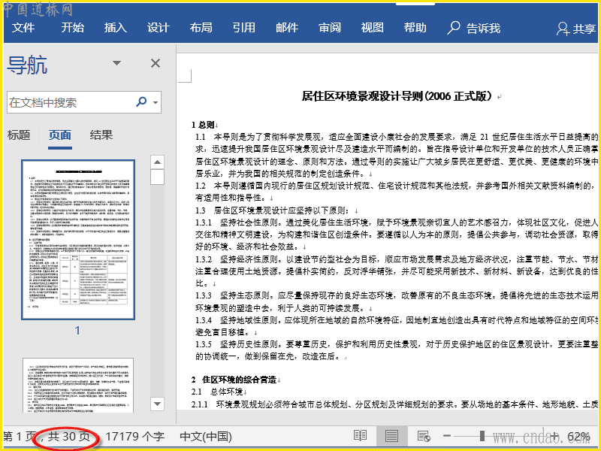Click the thumbnail scrollbar down arrow
The width and height of the screenshot is (601, 451).
pos(157,404)
